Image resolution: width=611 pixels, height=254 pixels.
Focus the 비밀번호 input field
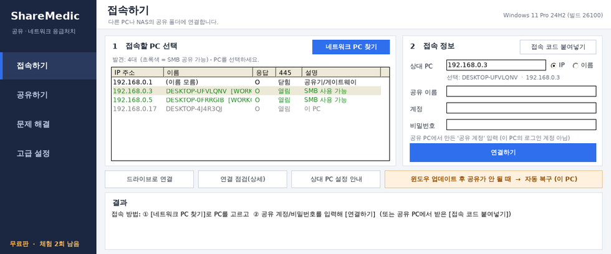coord(521,125)
